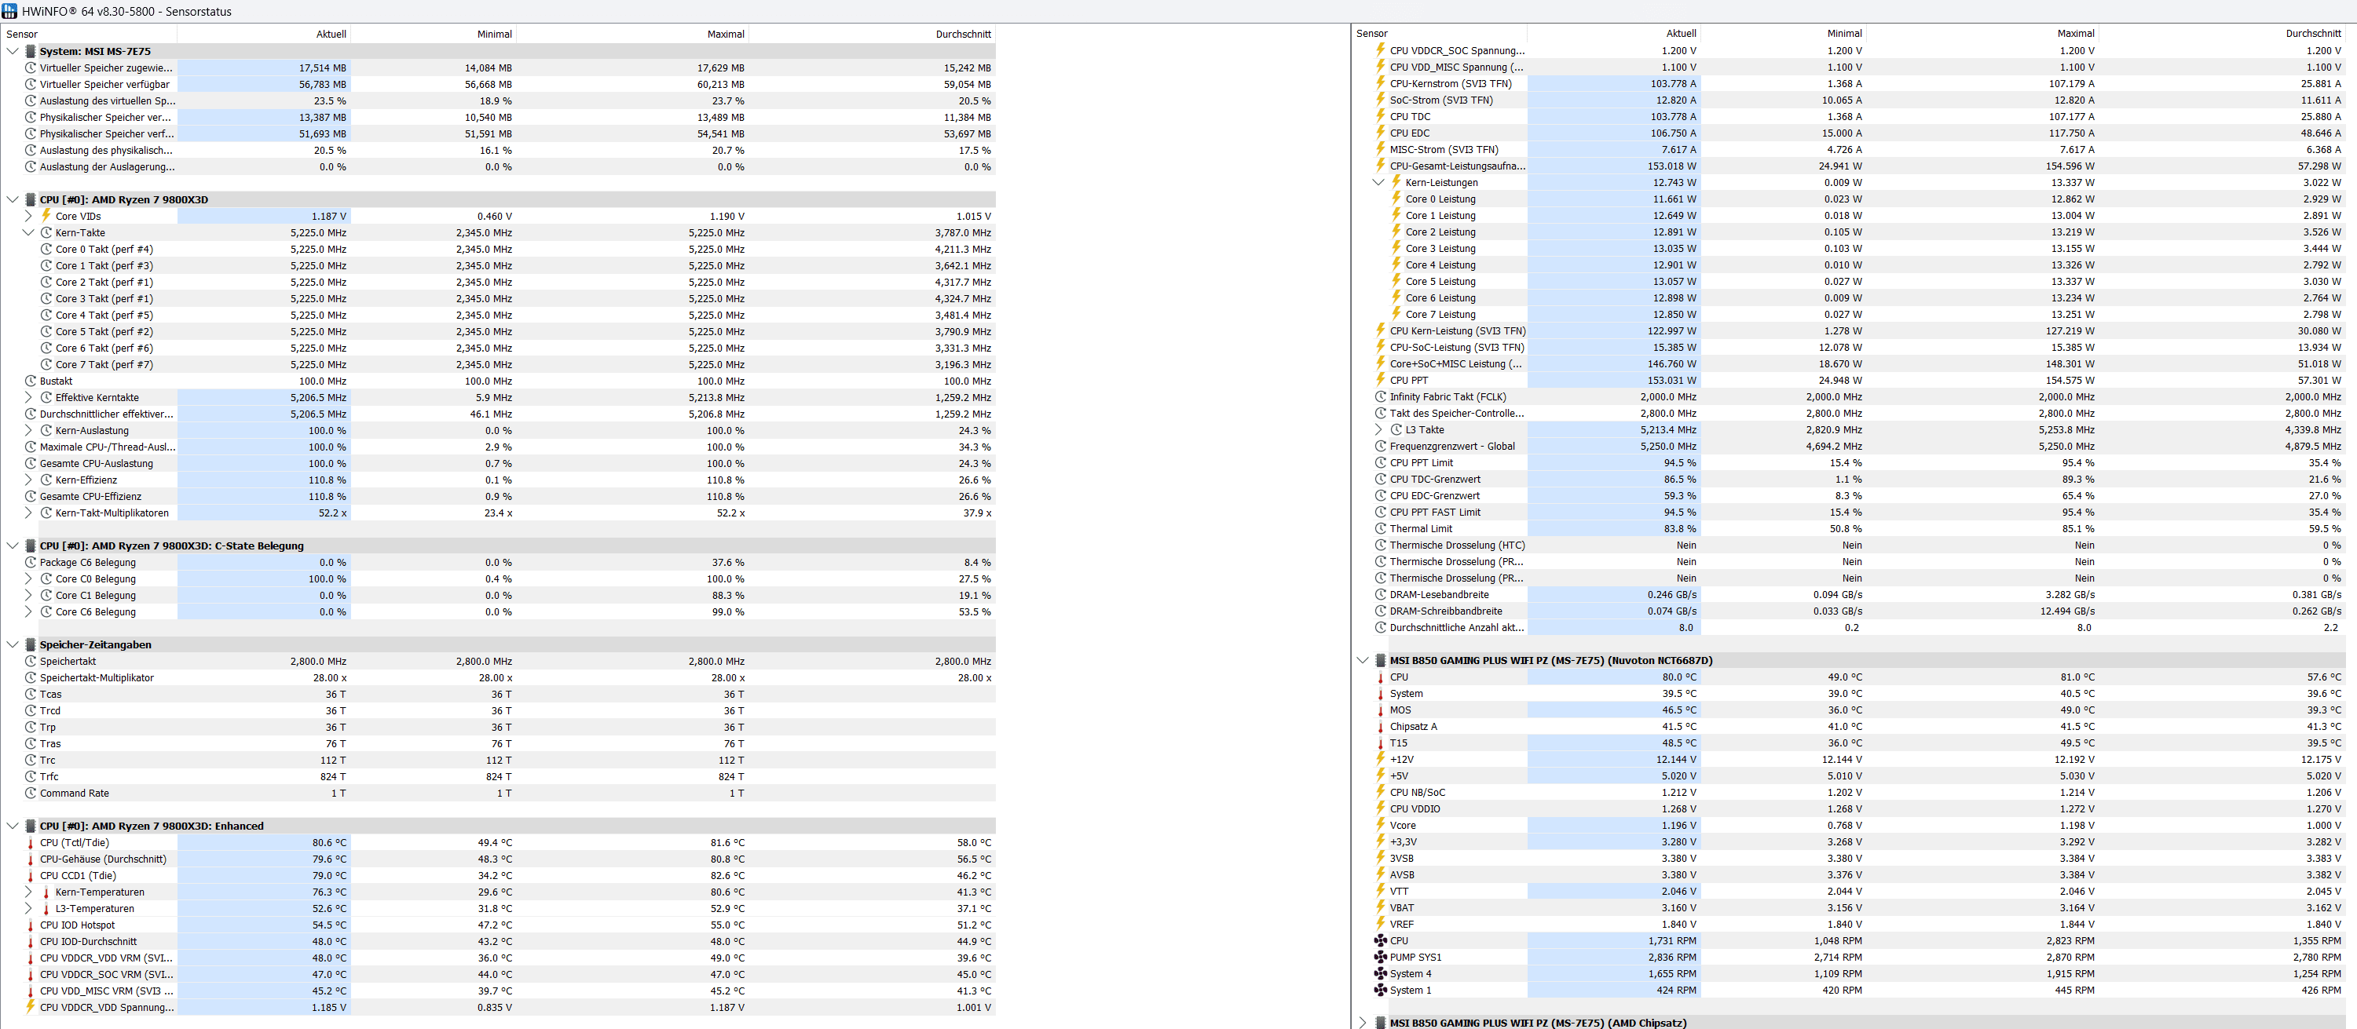Select the Core 3 Takt (perf #1) row
This screenshot has width=2357, height=1029.
point(104,298)
